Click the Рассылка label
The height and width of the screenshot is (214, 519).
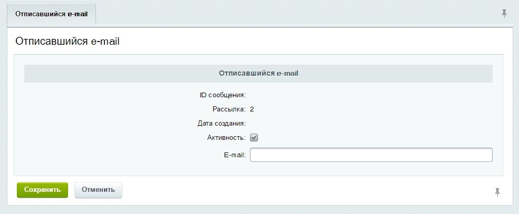tap(229, 109)
